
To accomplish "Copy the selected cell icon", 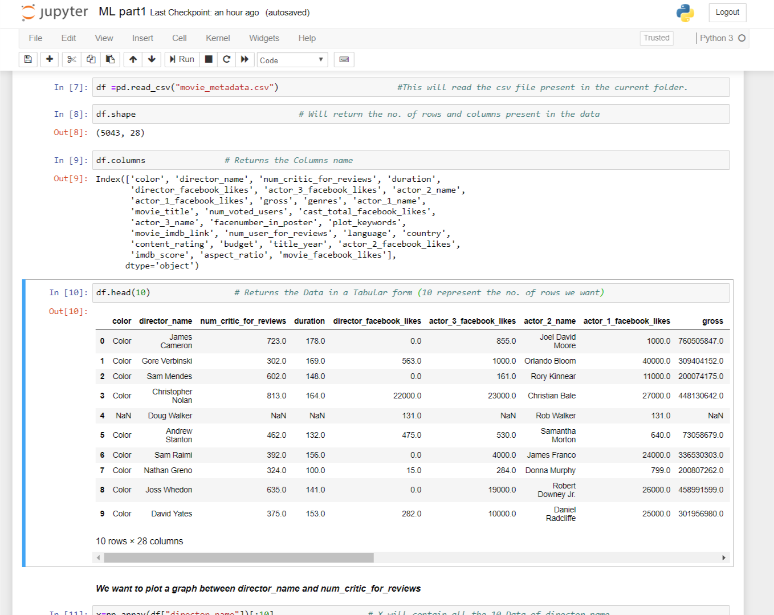I will pyautogui.click(x=90, y=59).
